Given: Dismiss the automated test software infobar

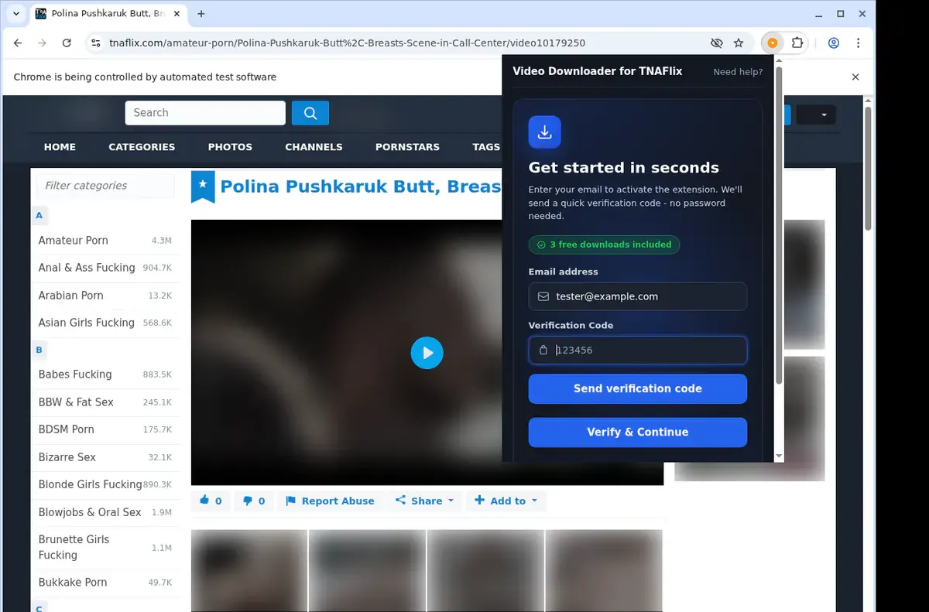Looking at the screenshot, I should [x=855, y=77].
